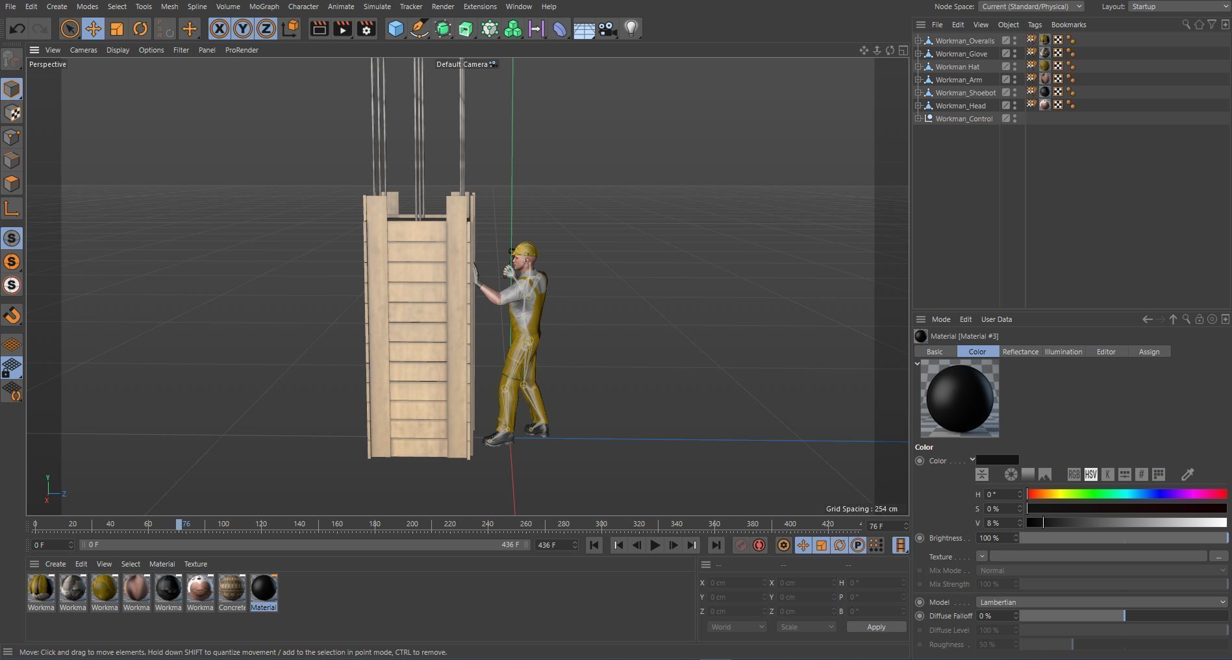Expand the Workman_Control object
The height and width of the screenshot is (660, 1232).
click(918, 119)
